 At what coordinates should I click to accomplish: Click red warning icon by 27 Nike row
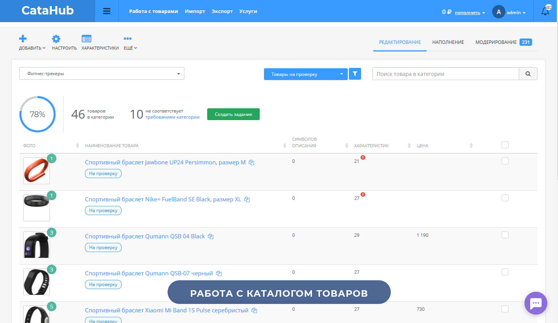pos(363,194)
